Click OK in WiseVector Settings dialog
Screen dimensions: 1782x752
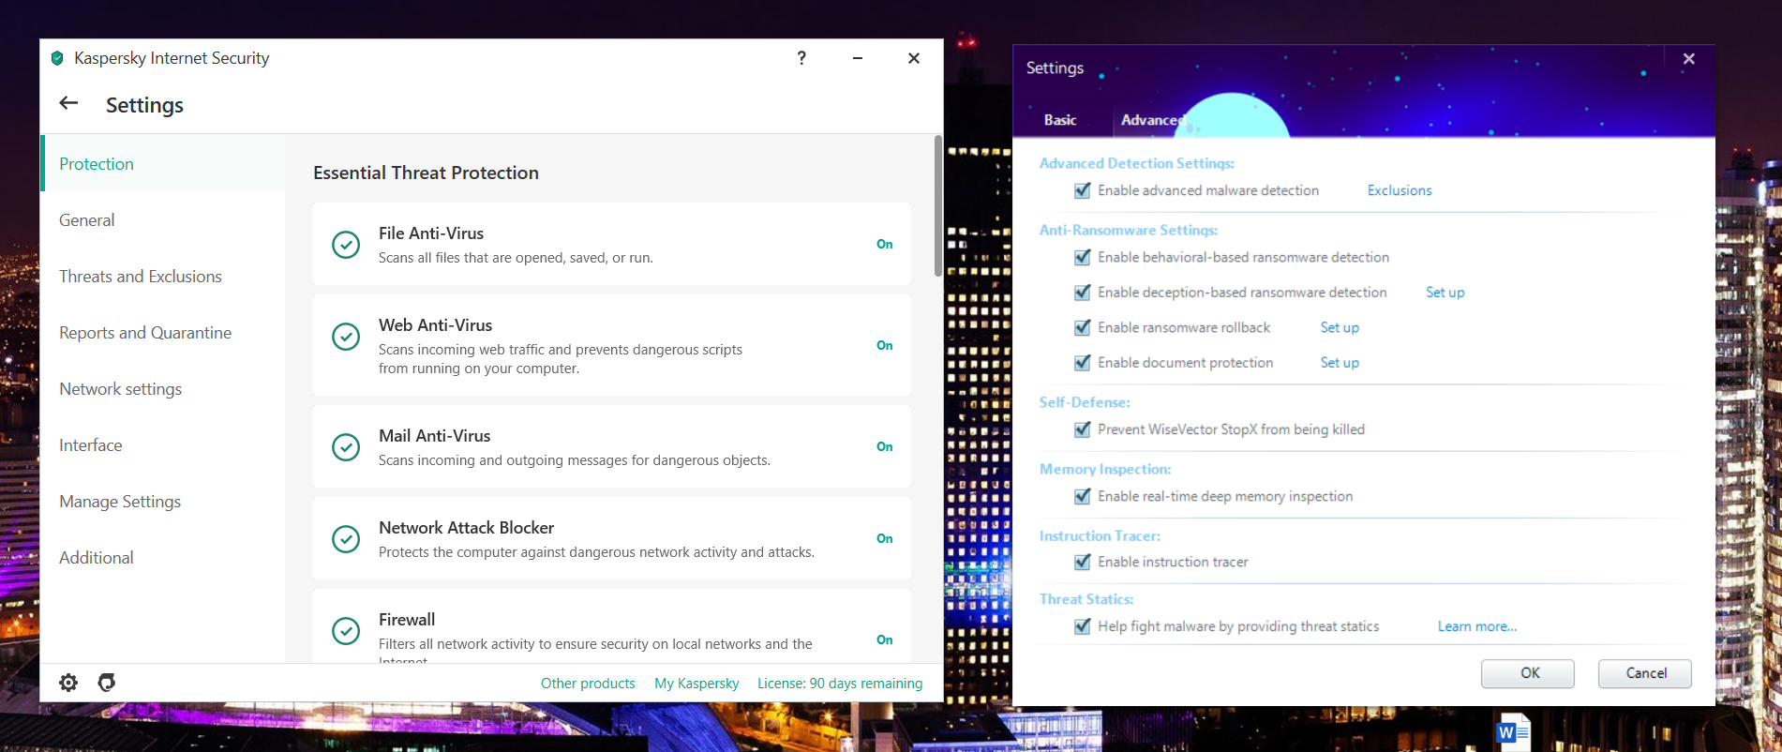(1528, 673)
